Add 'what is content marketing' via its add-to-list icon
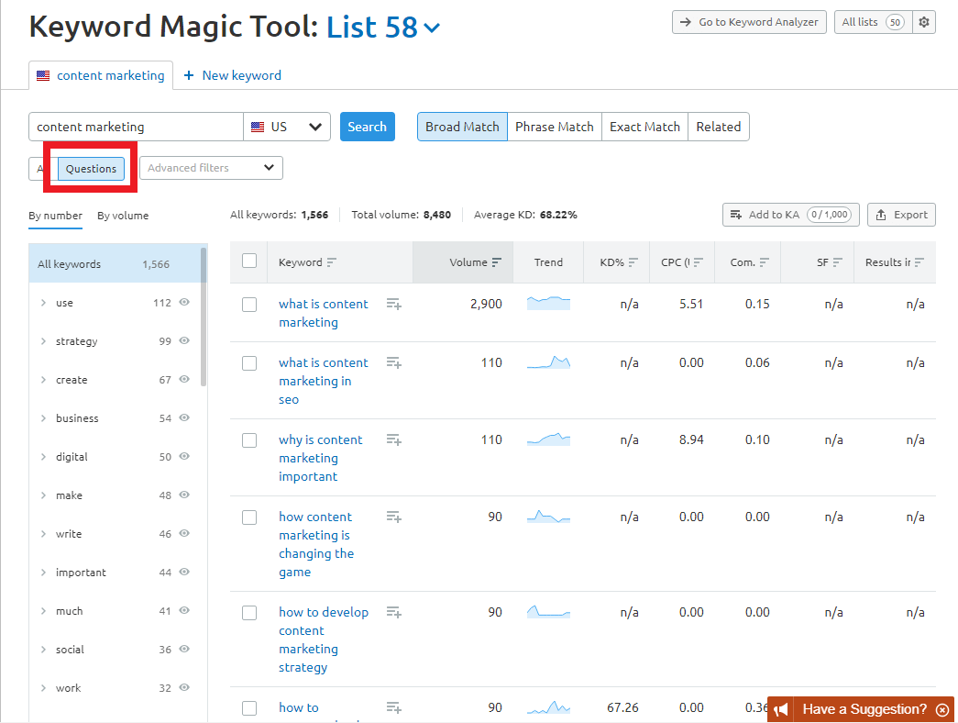The width and height of the screenshot is (958, 723). coord(393,304)
